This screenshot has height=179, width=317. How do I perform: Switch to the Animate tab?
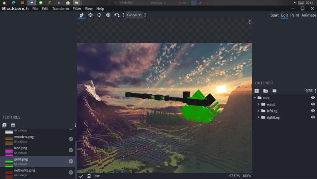308,15
